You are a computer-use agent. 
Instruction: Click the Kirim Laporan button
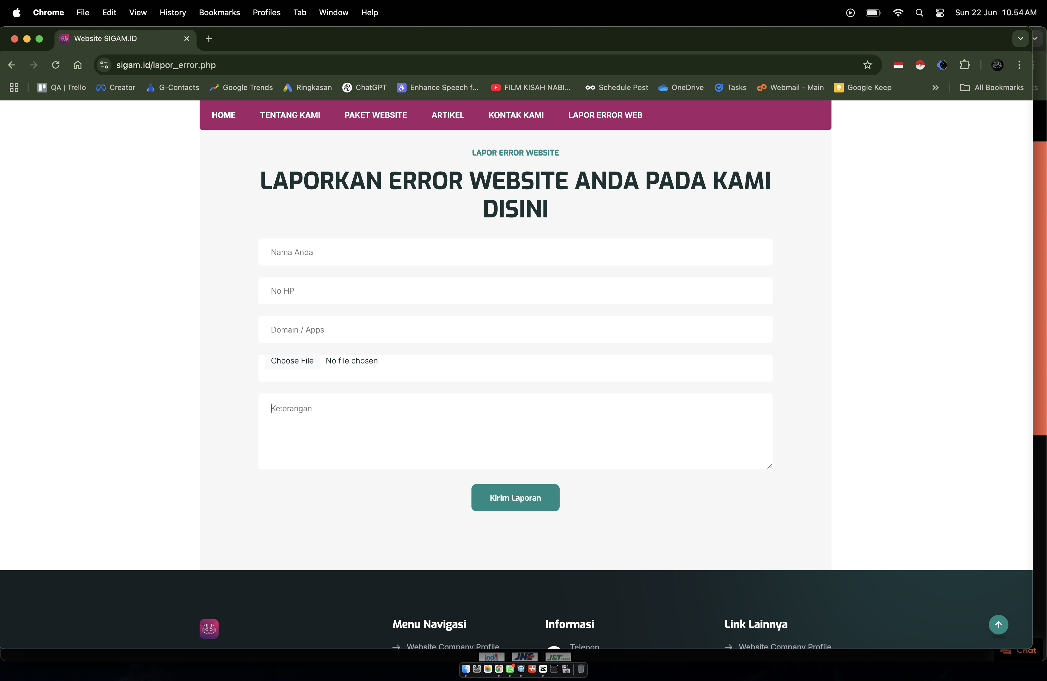(515, 498)
